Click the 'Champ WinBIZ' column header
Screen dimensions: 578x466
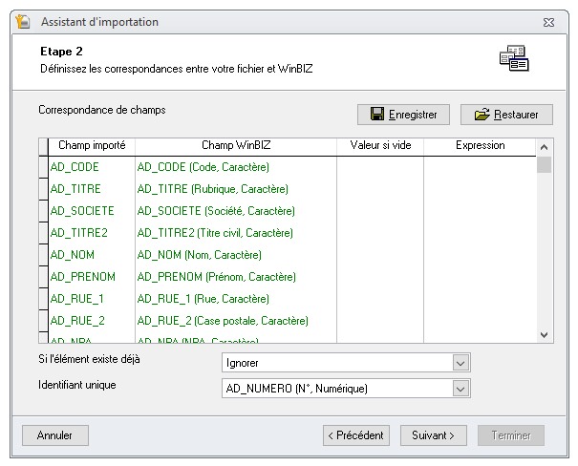[x=235, y=146]
